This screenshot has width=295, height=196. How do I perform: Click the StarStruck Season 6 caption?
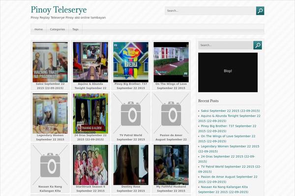coord(90,189)
